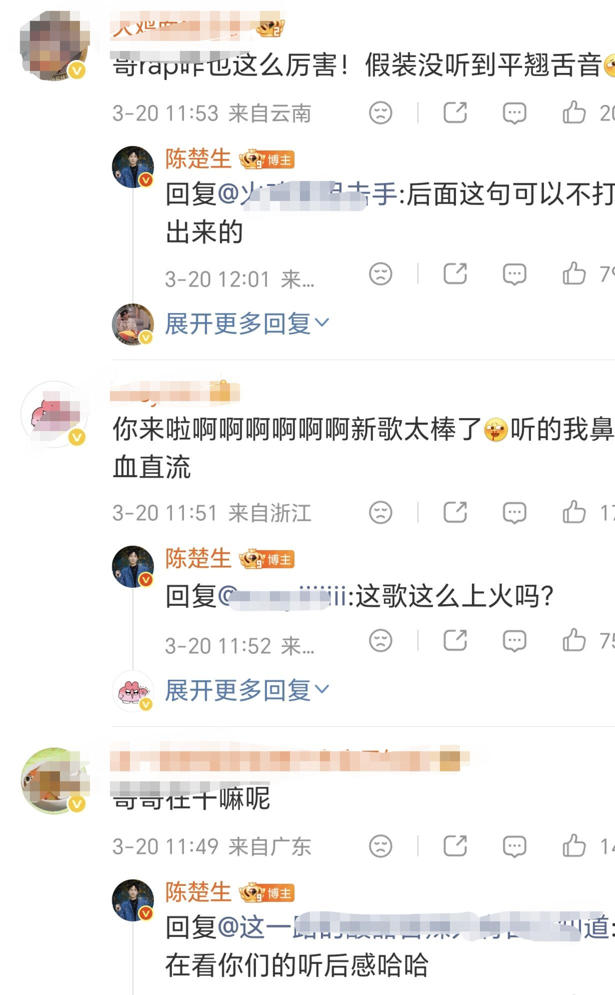This screenshot has height=995, width=615.
Task: Share the 11:51 comment from 浙江
Action: point(455,512)
